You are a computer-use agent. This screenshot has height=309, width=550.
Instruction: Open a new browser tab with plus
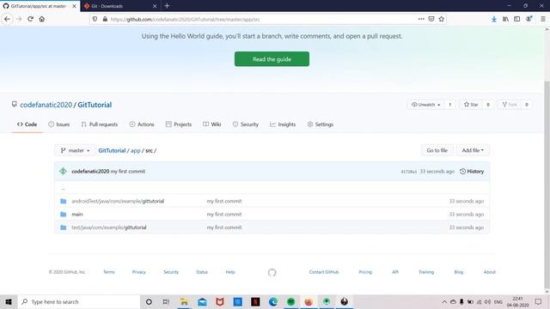[167, 6]
